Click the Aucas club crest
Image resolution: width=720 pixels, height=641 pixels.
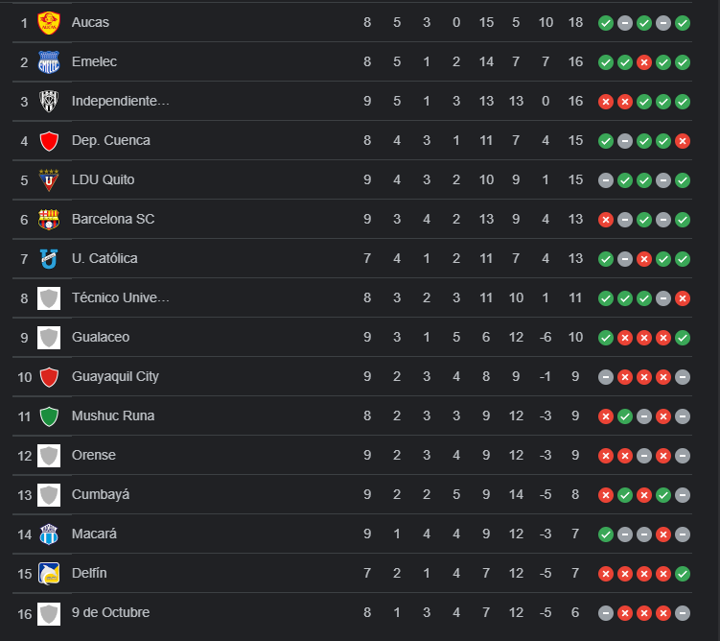[49, 22]
